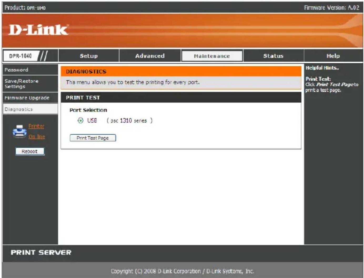The image size is (364, 278).
Task: Open the Setup tab
Action: (x=89, y=56)
